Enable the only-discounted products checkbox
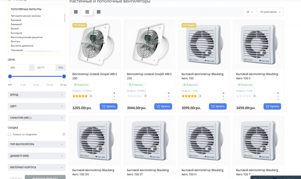The width and height of the screenshot is (301, 179). [x=9, y=134]
